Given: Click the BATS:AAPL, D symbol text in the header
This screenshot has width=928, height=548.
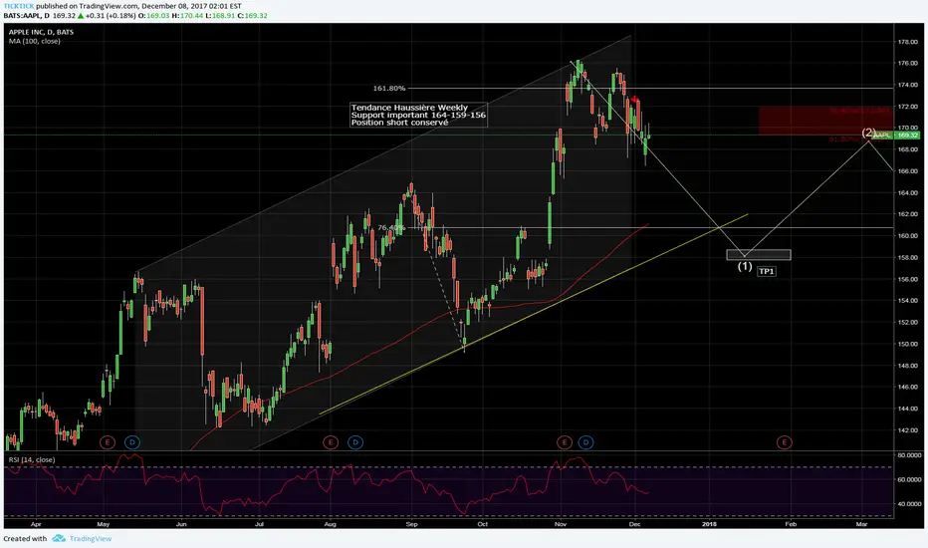Looking at the screenshot, I should click(26, 16).
